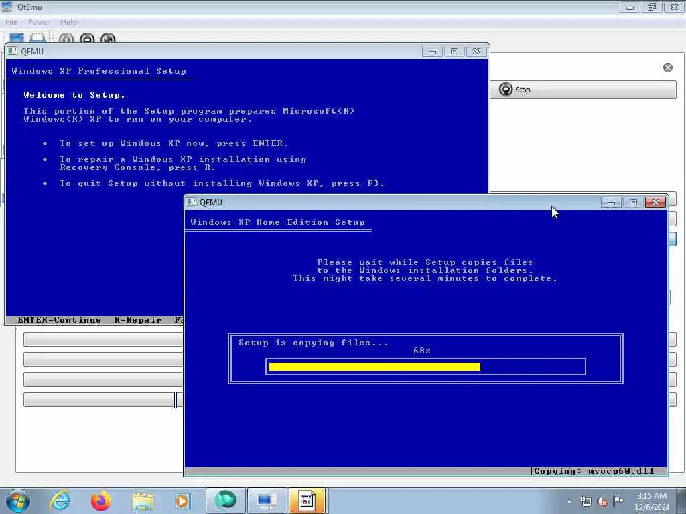Switch to the QtEmu taskbar button

(x=225, y=501)
